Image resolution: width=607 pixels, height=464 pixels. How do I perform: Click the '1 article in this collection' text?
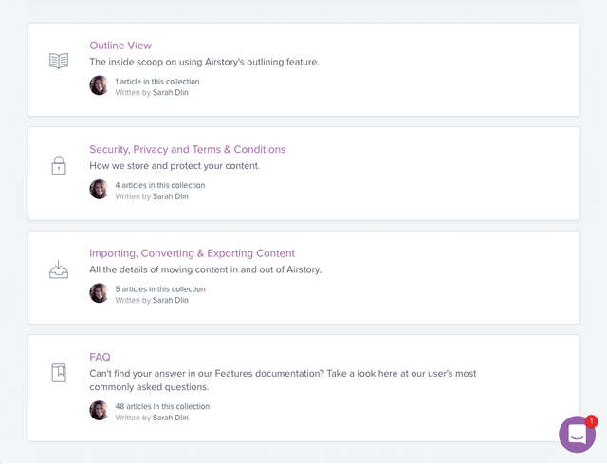tap(157, 82)
